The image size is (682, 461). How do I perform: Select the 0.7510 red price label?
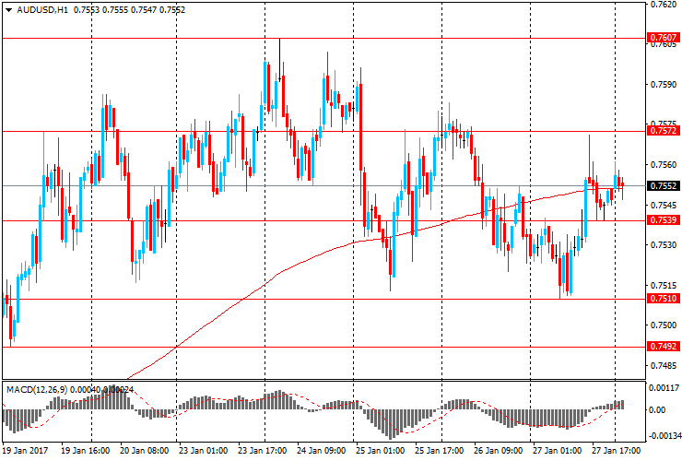664,299
